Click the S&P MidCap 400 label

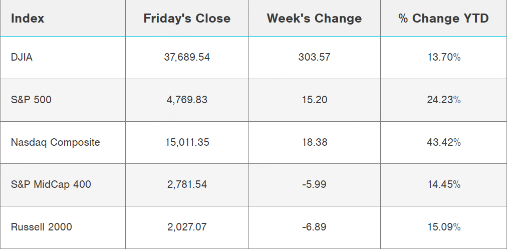coord(51,184)
